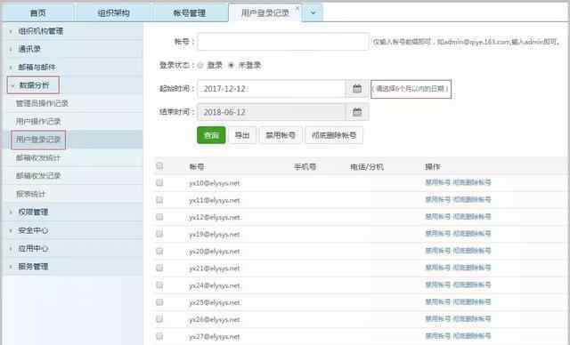
Task: Select the 登录 radio button
Action: tap(200, 65)
